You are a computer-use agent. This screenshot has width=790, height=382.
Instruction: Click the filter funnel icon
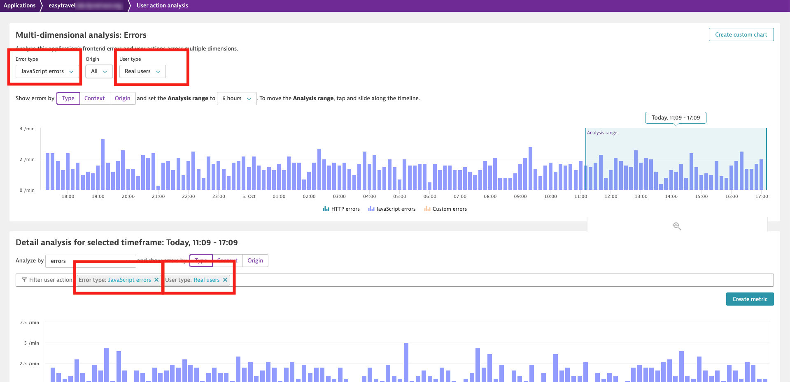24,280
